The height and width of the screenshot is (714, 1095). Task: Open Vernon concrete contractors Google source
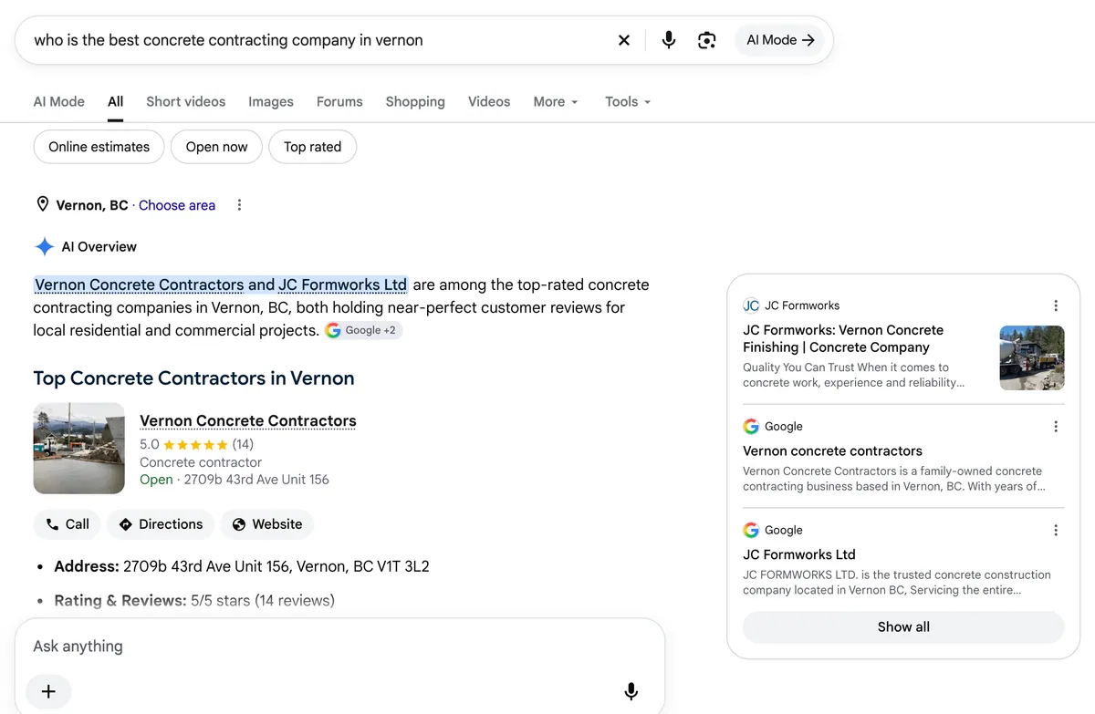click(x=832, y=450)
